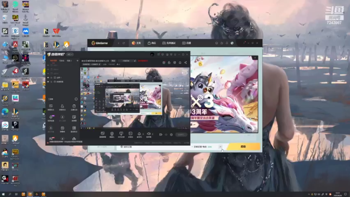Toggle lock on the camera source row
This screenshot has height=197, width=350.
52,82
